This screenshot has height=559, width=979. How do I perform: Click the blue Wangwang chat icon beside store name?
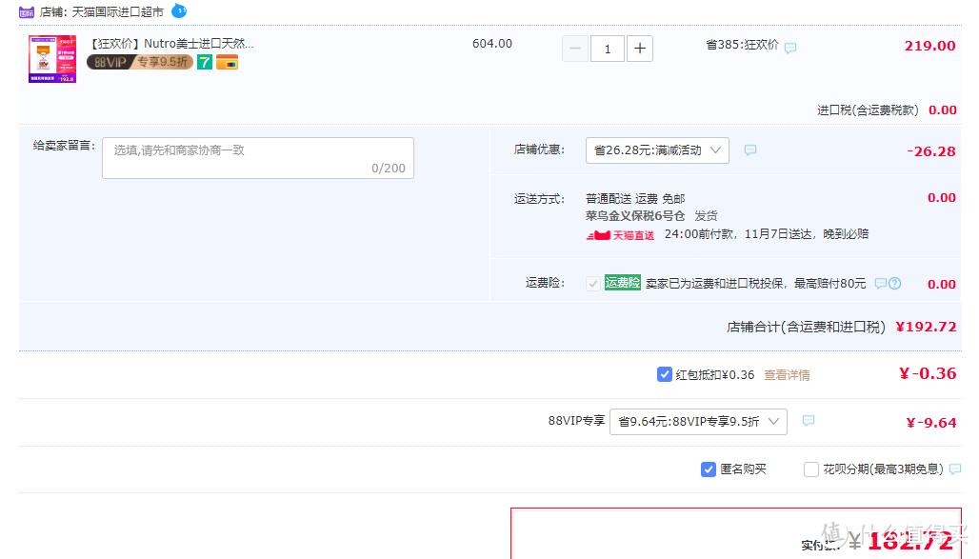pos(179,11)
